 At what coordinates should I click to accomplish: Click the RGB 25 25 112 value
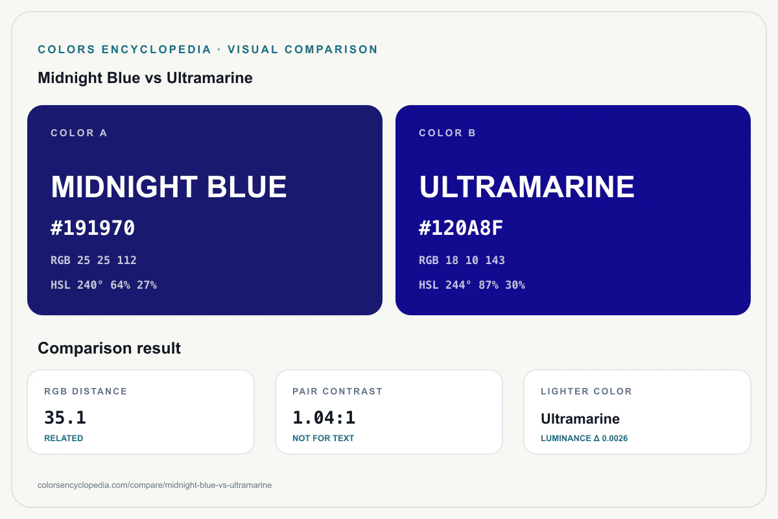coord(93,260)
